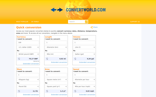The image size is (156, 97).
Task: Click the refresh icon in Mass result
Action: click(19, 91)
